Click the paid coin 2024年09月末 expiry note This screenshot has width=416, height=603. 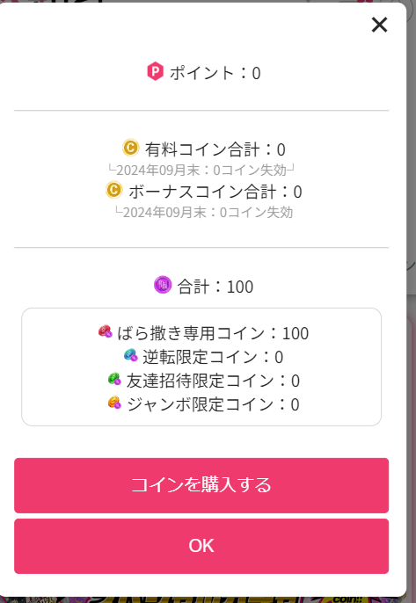click(x=201, y=170)
